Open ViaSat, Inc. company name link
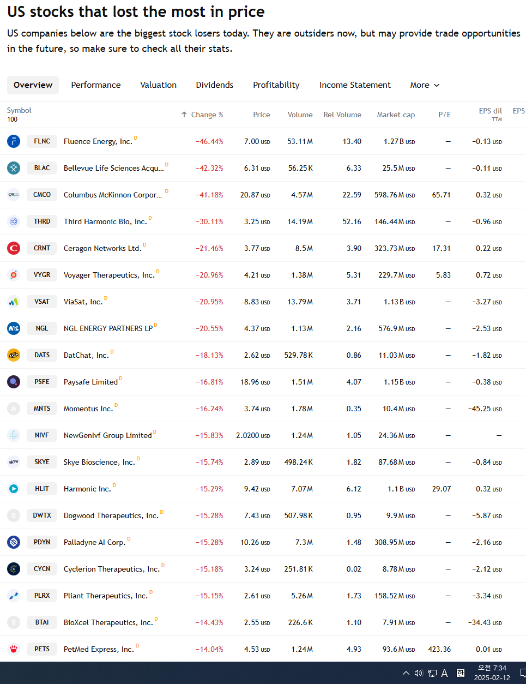Viewport: 526px width, 684px height. point(83,302)
